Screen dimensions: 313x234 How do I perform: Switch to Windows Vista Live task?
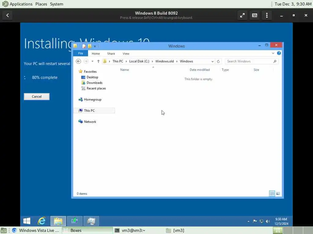tap(36, 230)
